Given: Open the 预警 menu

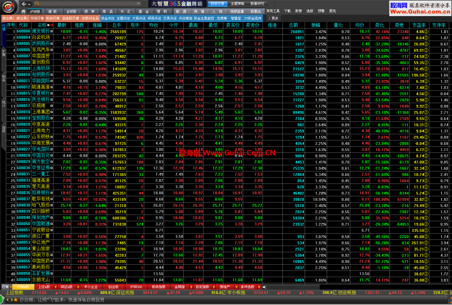Looking at the screenshot, I should pos(321,11).
